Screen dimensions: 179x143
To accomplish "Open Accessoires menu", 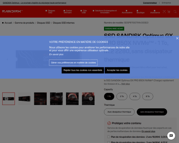I will [x=127, y=12].
